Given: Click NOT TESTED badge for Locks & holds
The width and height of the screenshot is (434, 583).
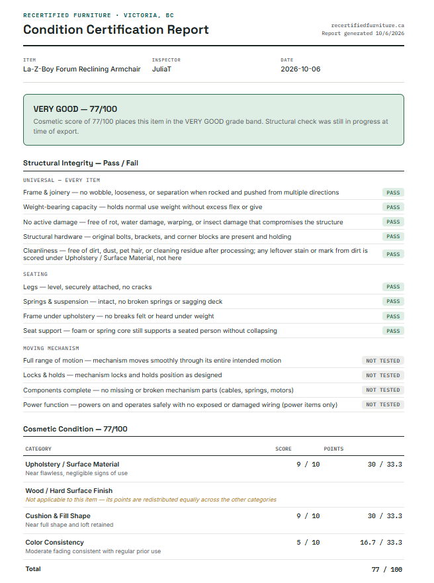Looking at the screenshot, I should (x=383, y=375).
